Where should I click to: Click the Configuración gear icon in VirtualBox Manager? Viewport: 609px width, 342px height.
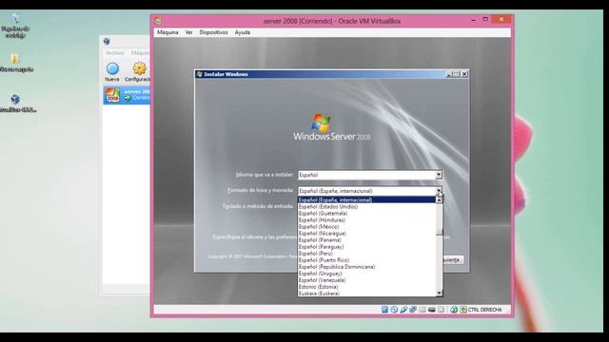(140, 68)
